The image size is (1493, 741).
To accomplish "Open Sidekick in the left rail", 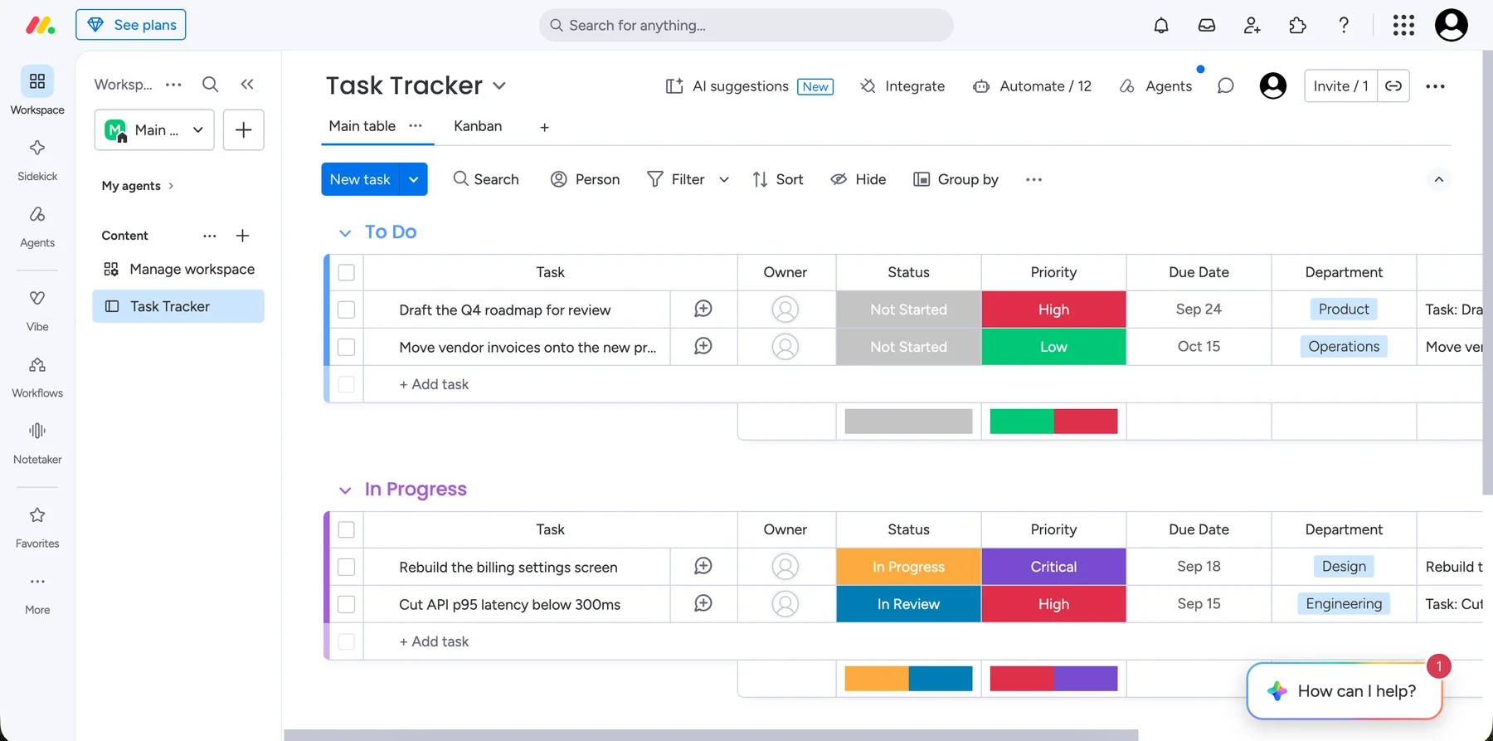I will tap(37, 158).
